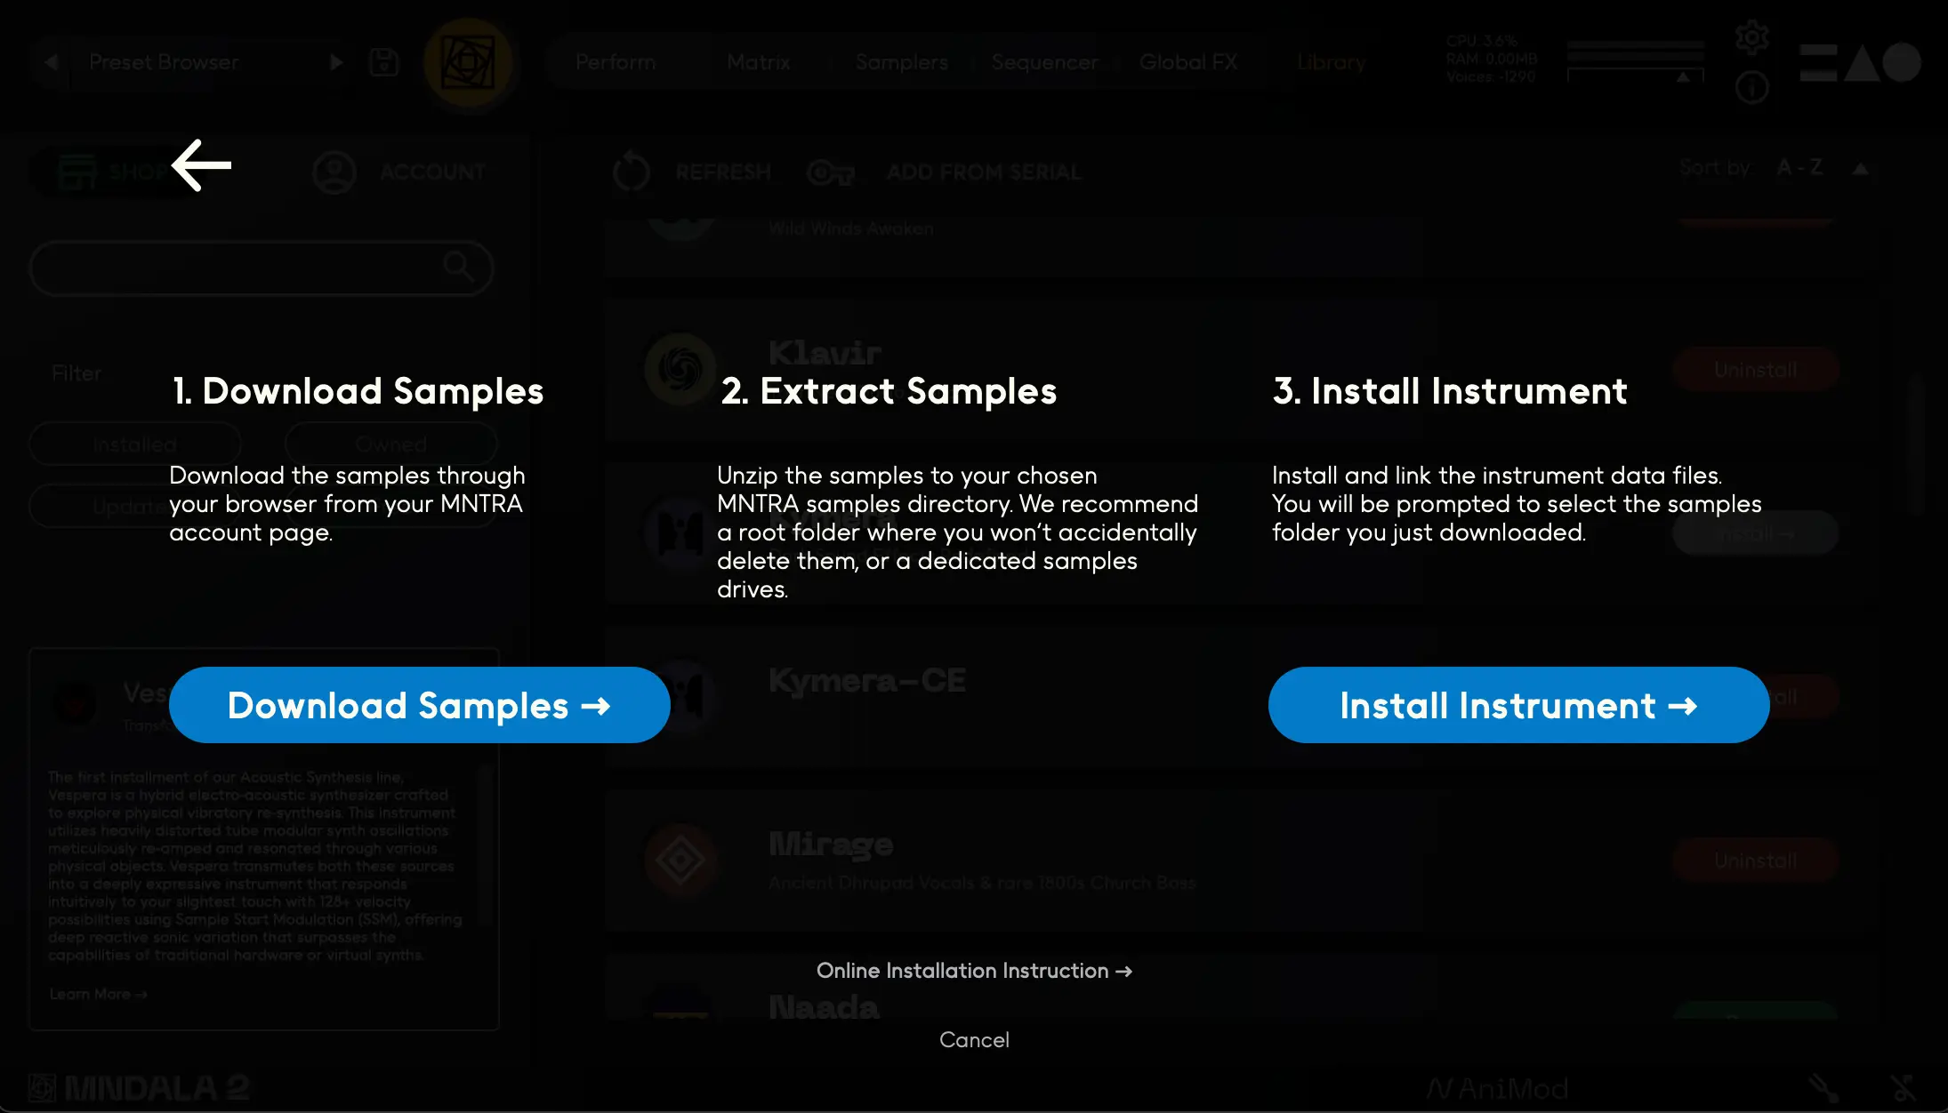Open the Account user icon

coord(334,172)
